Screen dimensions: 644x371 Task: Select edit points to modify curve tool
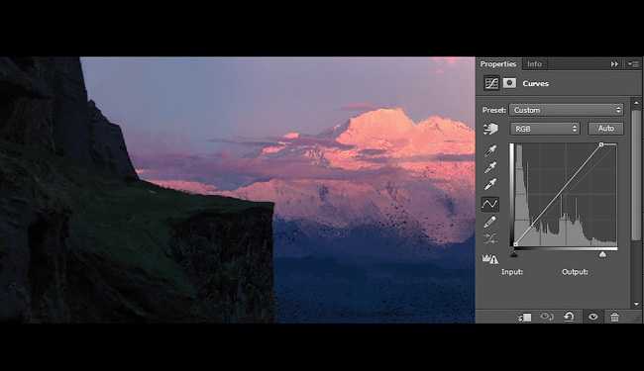pos(490,204)
